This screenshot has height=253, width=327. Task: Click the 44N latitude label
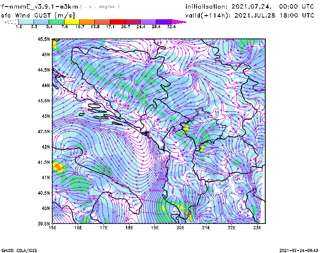pos(46,85)
